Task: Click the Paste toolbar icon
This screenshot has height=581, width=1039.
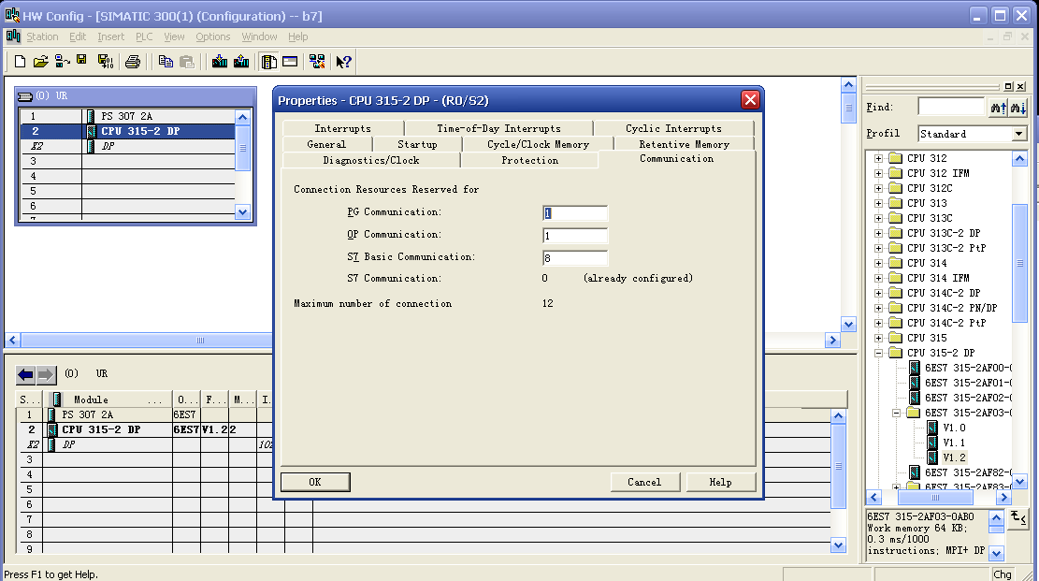Action: 187,62
